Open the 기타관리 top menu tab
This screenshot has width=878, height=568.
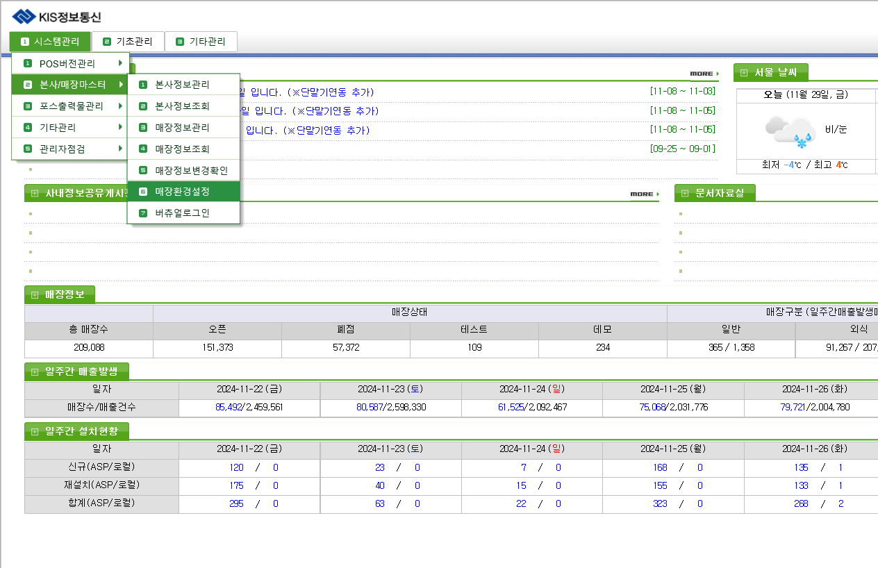201,42
